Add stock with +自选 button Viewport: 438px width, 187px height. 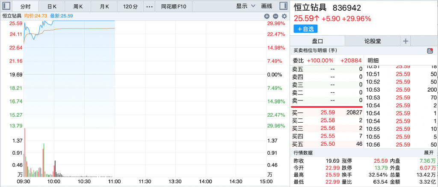point(305,29)
